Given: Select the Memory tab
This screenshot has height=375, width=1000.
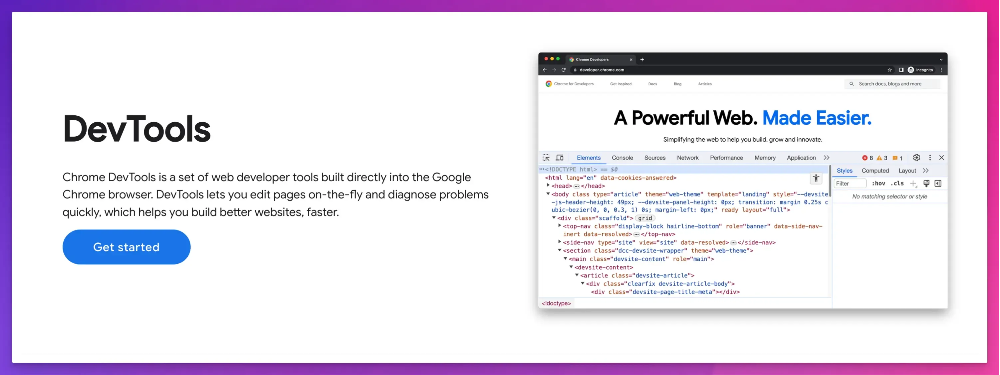Looking at the screenshot, I should click(765, 158).
